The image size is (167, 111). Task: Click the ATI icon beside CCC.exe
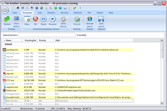click(x=4, y=80)
